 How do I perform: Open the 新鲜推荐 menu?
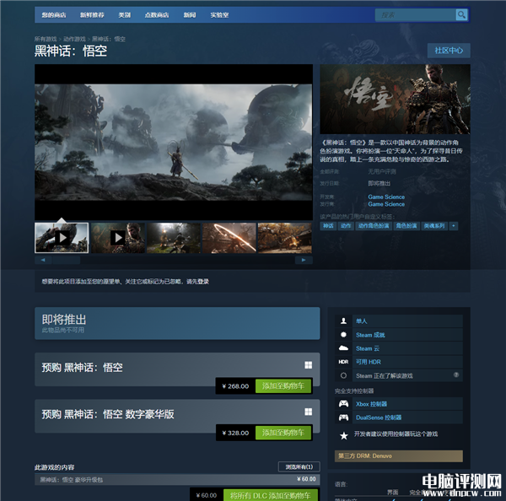tap(92, 15)
